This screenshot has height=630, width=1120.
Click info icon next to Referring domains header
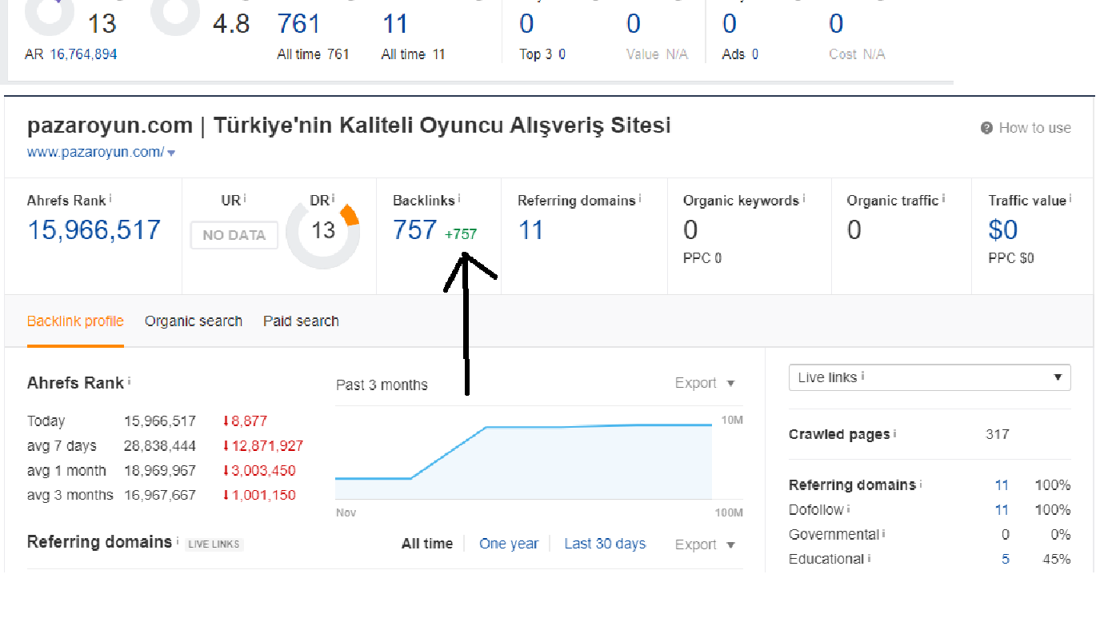click(640, 197)
